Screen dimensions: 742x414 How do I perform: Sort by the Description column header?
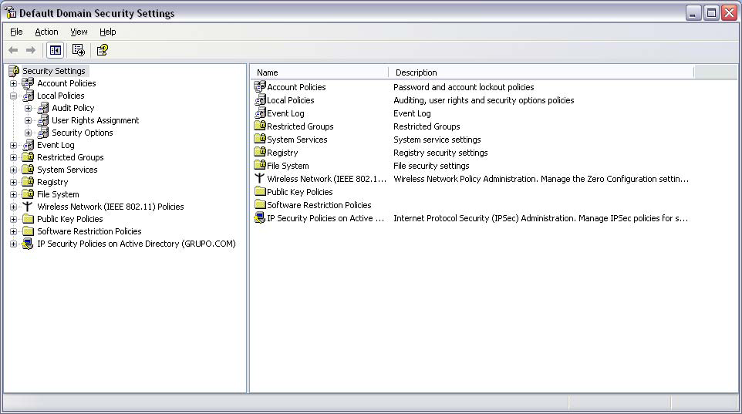(541, 72)
